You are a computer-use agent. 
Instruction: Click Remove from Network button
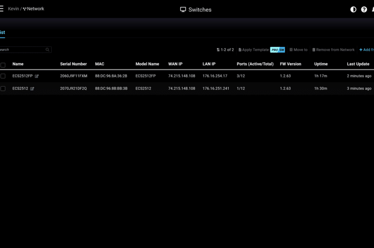point(333,50)
